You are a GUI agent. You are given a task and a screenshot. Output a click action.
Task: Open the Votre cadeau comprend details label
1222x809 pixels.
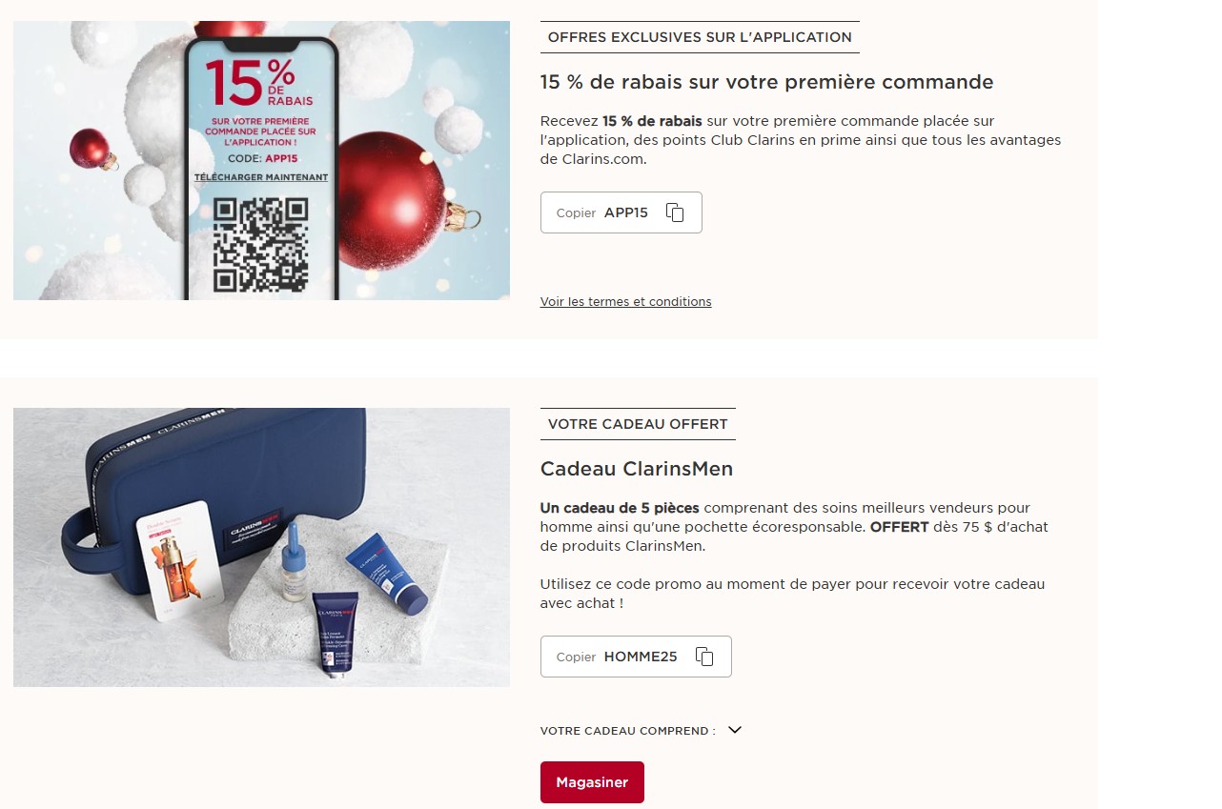628,731
